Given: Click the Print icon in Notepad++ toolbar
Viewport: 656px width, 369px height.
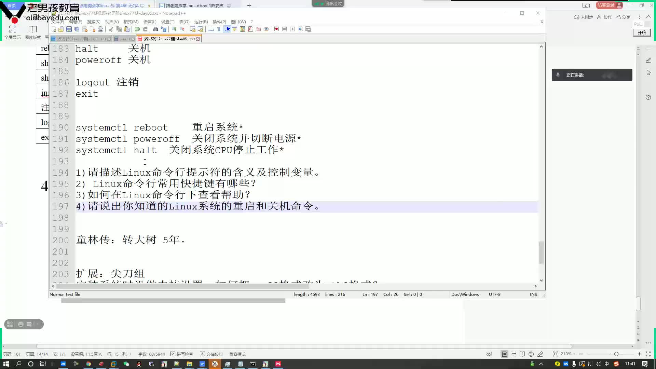Looking at the screenshot, I should tap(100, 29).
